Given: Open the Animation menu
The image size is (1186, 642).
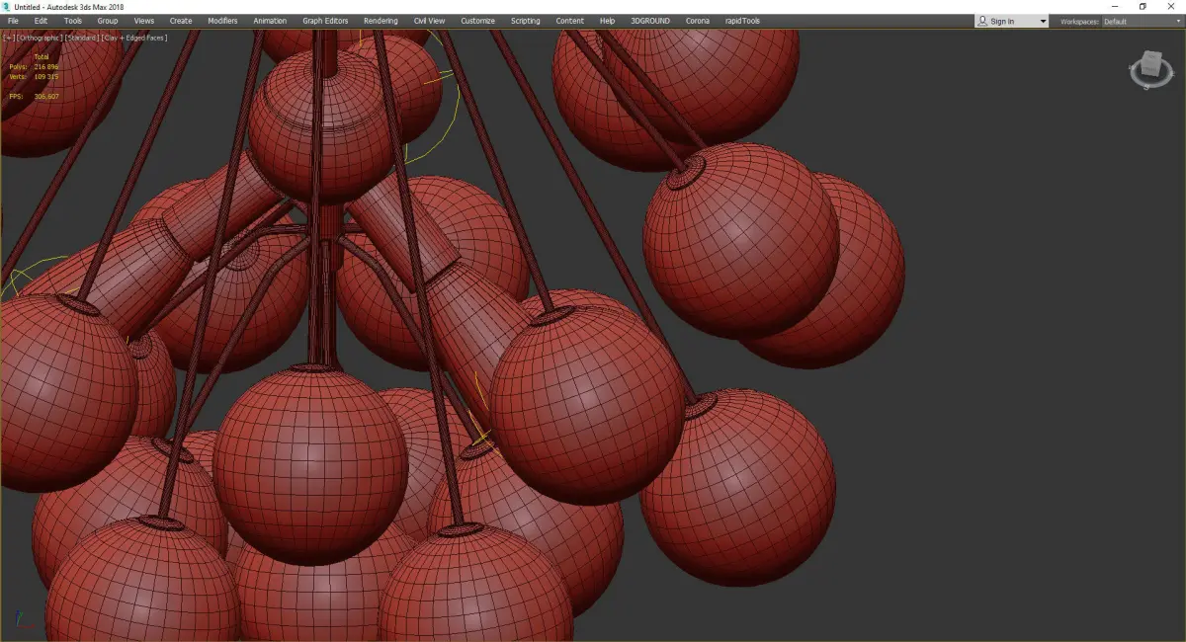Looking at the screenshot, I should (x=270, y=21).
